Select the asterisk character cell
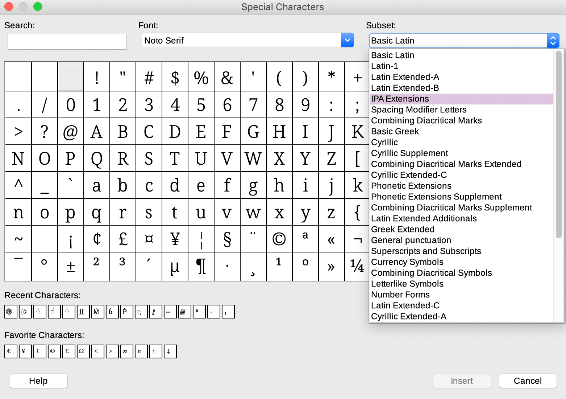The height and width of the screenshot is (399, 566). click(332, 78)
